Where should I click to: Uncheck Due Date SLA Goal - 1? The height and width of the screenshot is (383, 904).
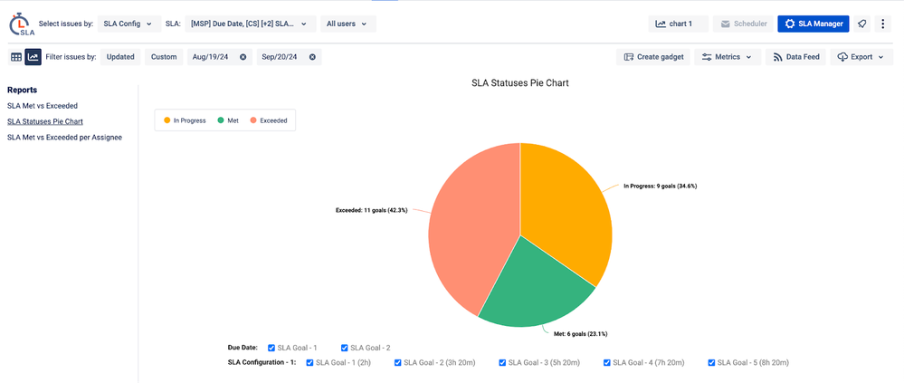(x=271, y=348)
